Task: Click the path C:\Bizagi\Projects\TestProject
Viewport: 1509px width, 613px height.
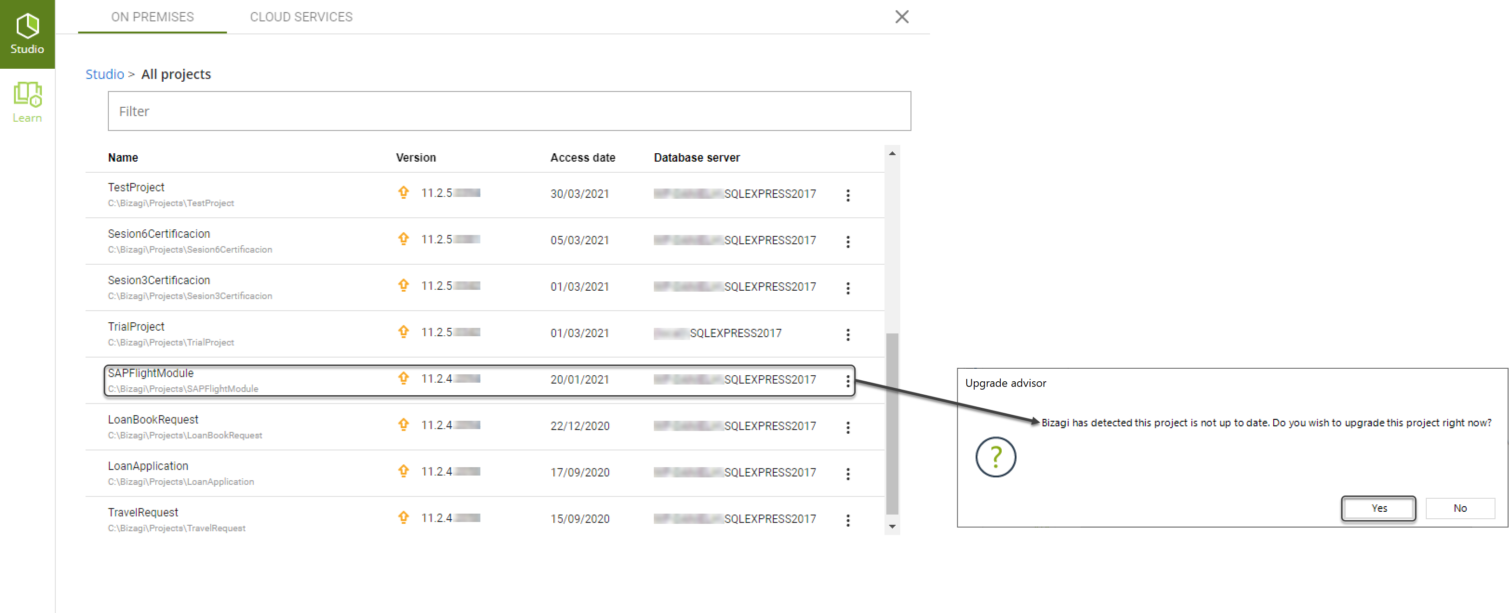Action: 171,203
